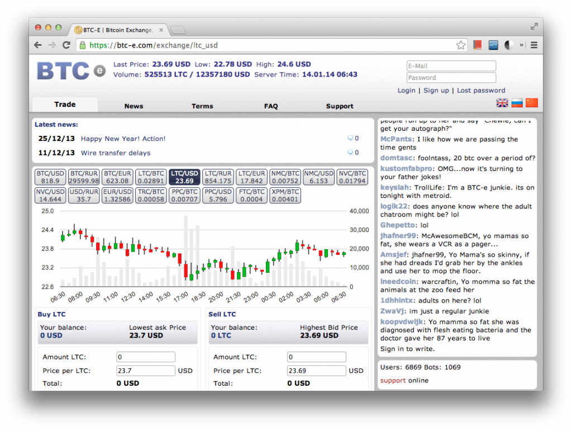This screenshot has width=572, height=431.
Task: Switch language with the Chinese flag
Action: click(x=532, y=103)
